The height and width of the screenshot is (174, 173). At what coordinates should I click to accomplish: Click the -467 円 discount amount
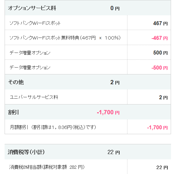coord(160,38)
